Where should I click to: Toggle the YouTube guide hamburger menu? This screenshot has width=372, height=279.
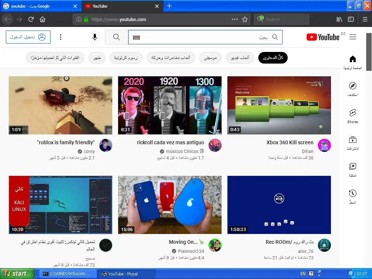point(352,37)
